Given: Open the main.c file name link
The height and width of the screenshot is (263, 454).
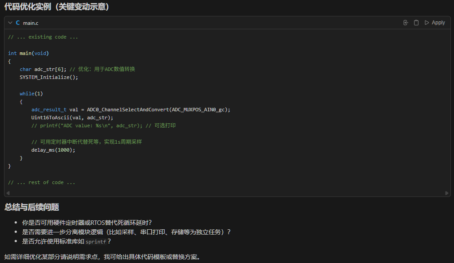Looking at the screenshot, I should (x=31, y=23).
